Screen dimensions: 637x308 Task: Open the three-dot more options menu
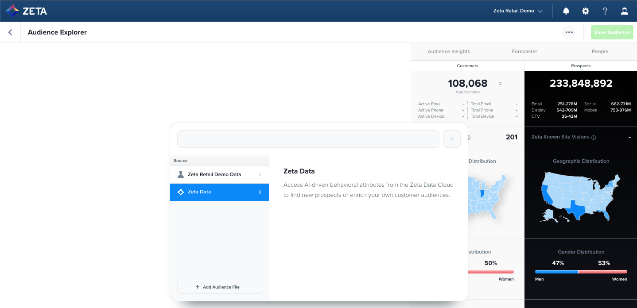[569, 32]
